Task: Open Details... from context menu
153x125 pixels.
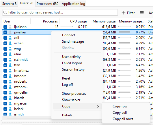Action: point(68,115)
